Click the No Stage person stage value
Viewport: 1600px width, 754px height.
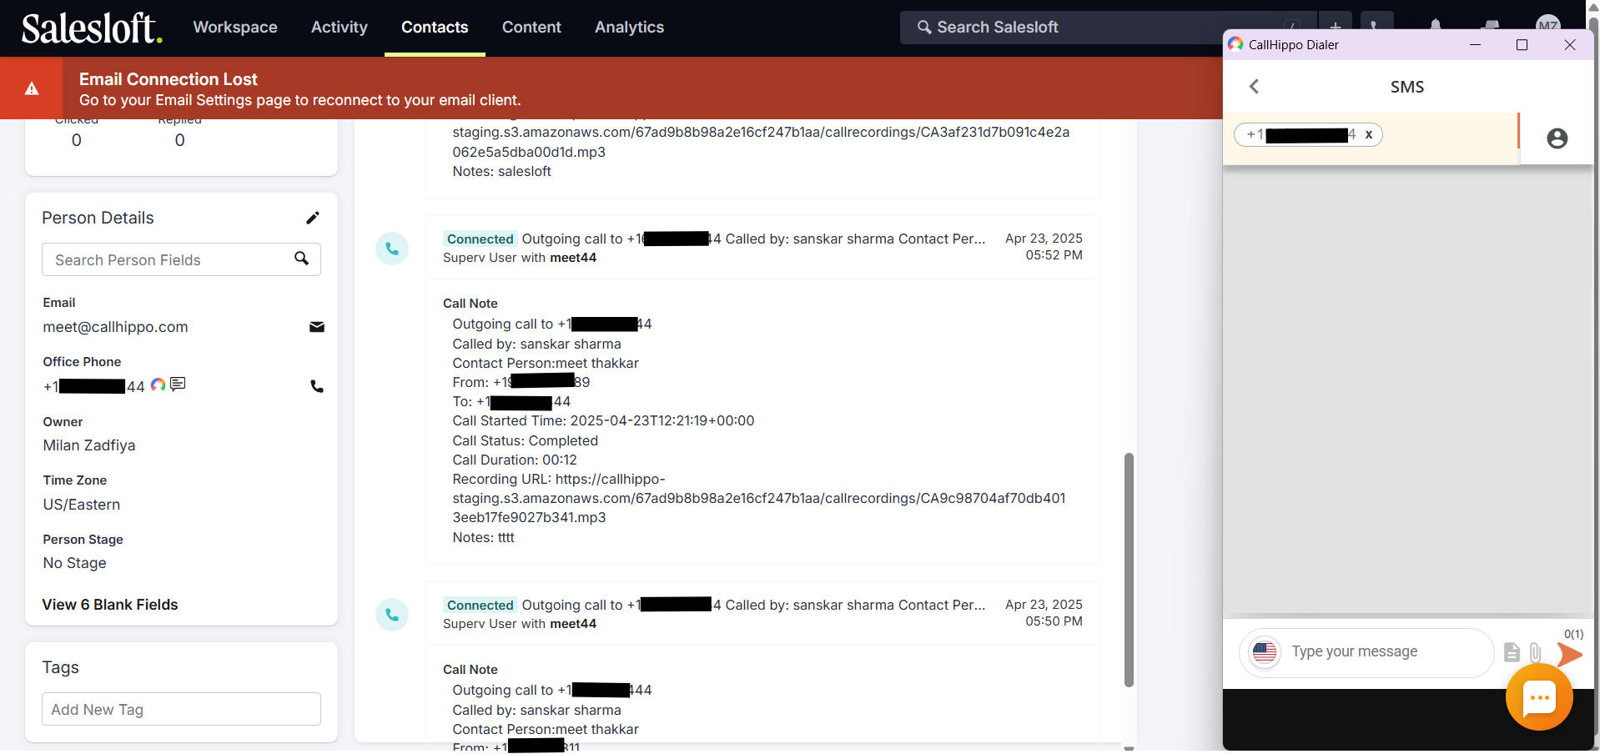point(75,563)
